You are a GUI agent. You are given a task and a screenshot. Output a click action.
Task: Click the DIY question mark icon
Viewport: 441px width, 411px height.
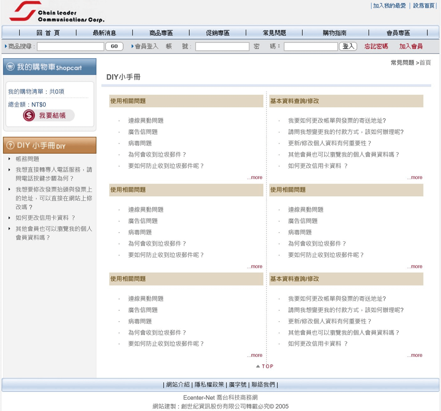coord(11,145)
